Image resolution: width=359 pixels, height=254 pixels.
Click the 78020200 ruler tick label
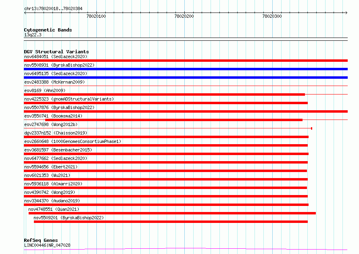coord(184,16)
